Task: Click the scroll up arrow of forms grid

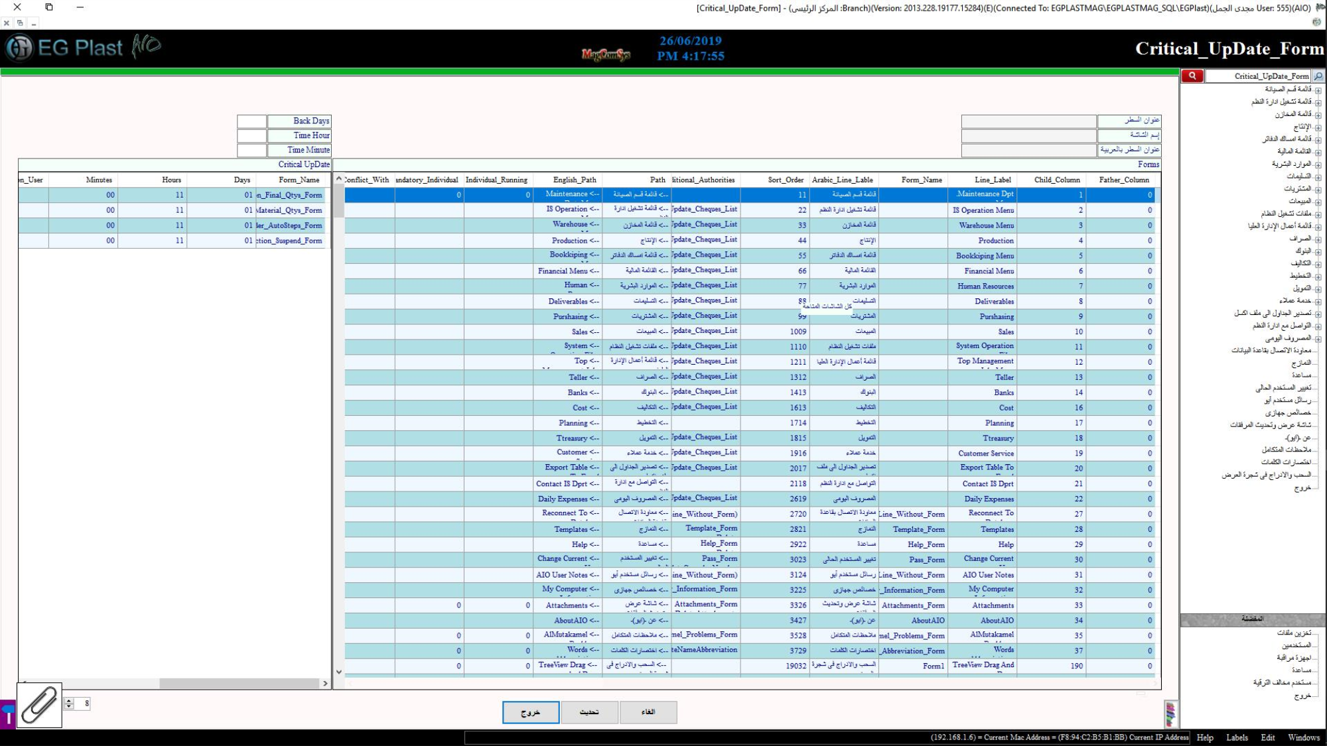Action: point(339,179)
